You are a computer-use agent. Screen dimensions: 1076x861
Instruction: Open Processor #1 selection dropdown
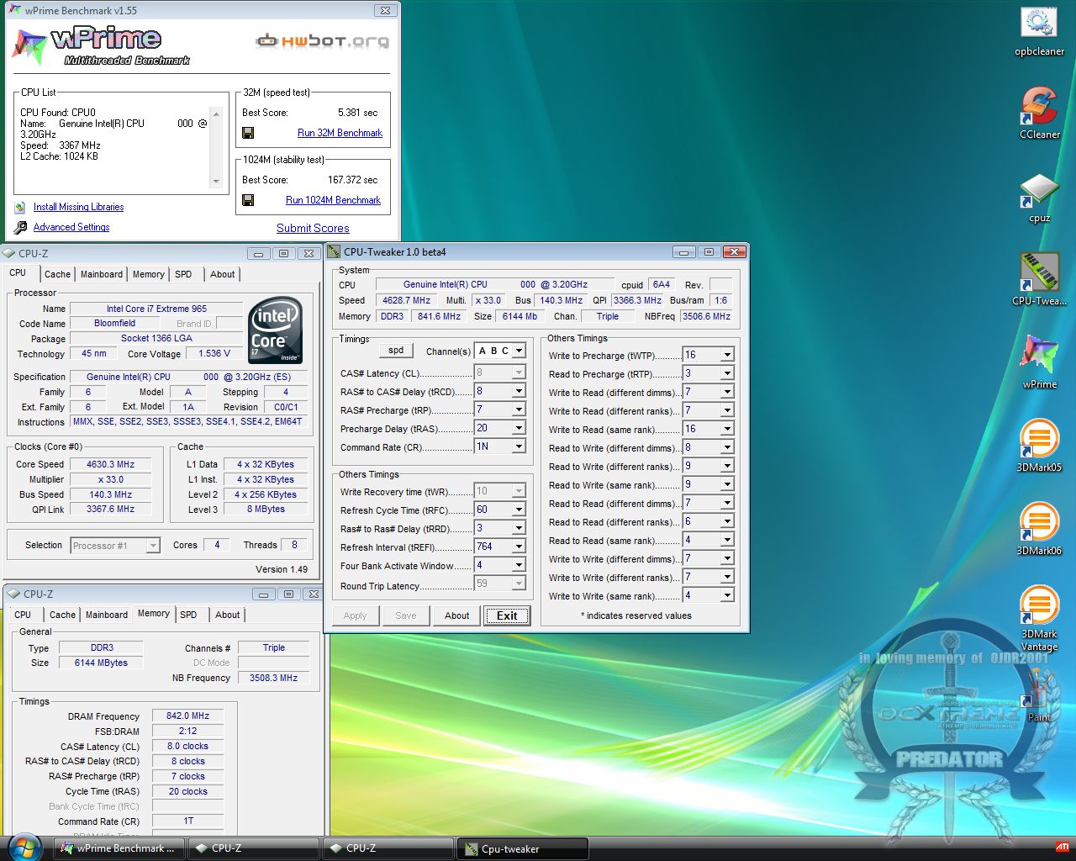153,546
